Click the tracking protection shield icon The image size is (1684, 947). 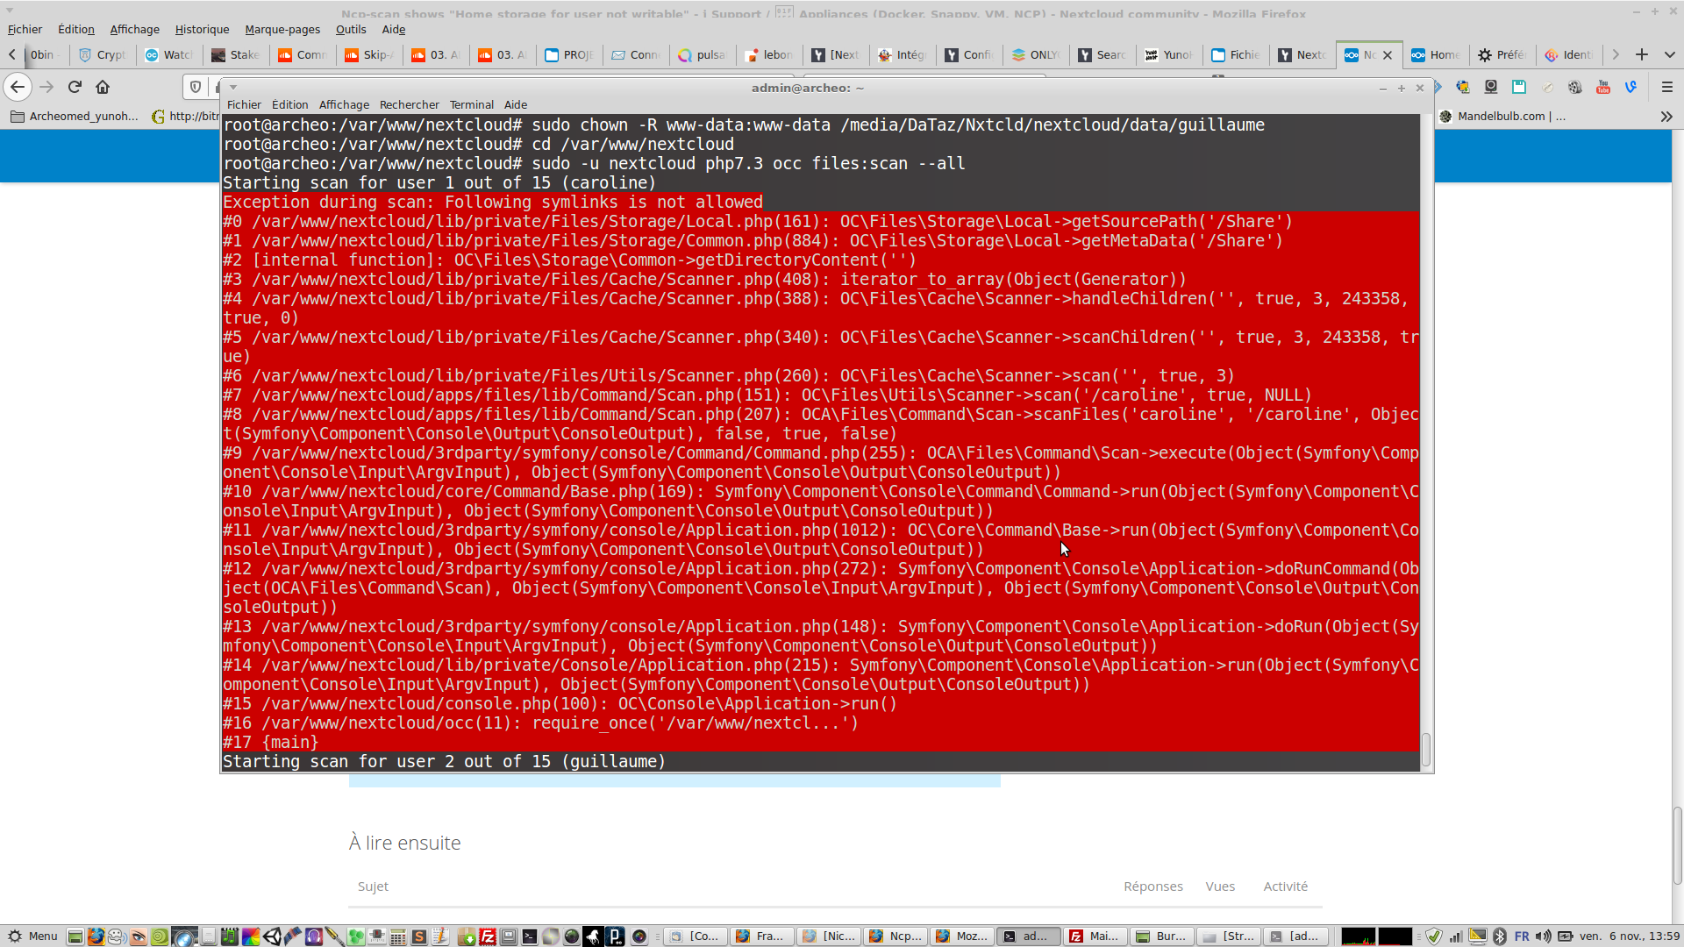(196, 87)
